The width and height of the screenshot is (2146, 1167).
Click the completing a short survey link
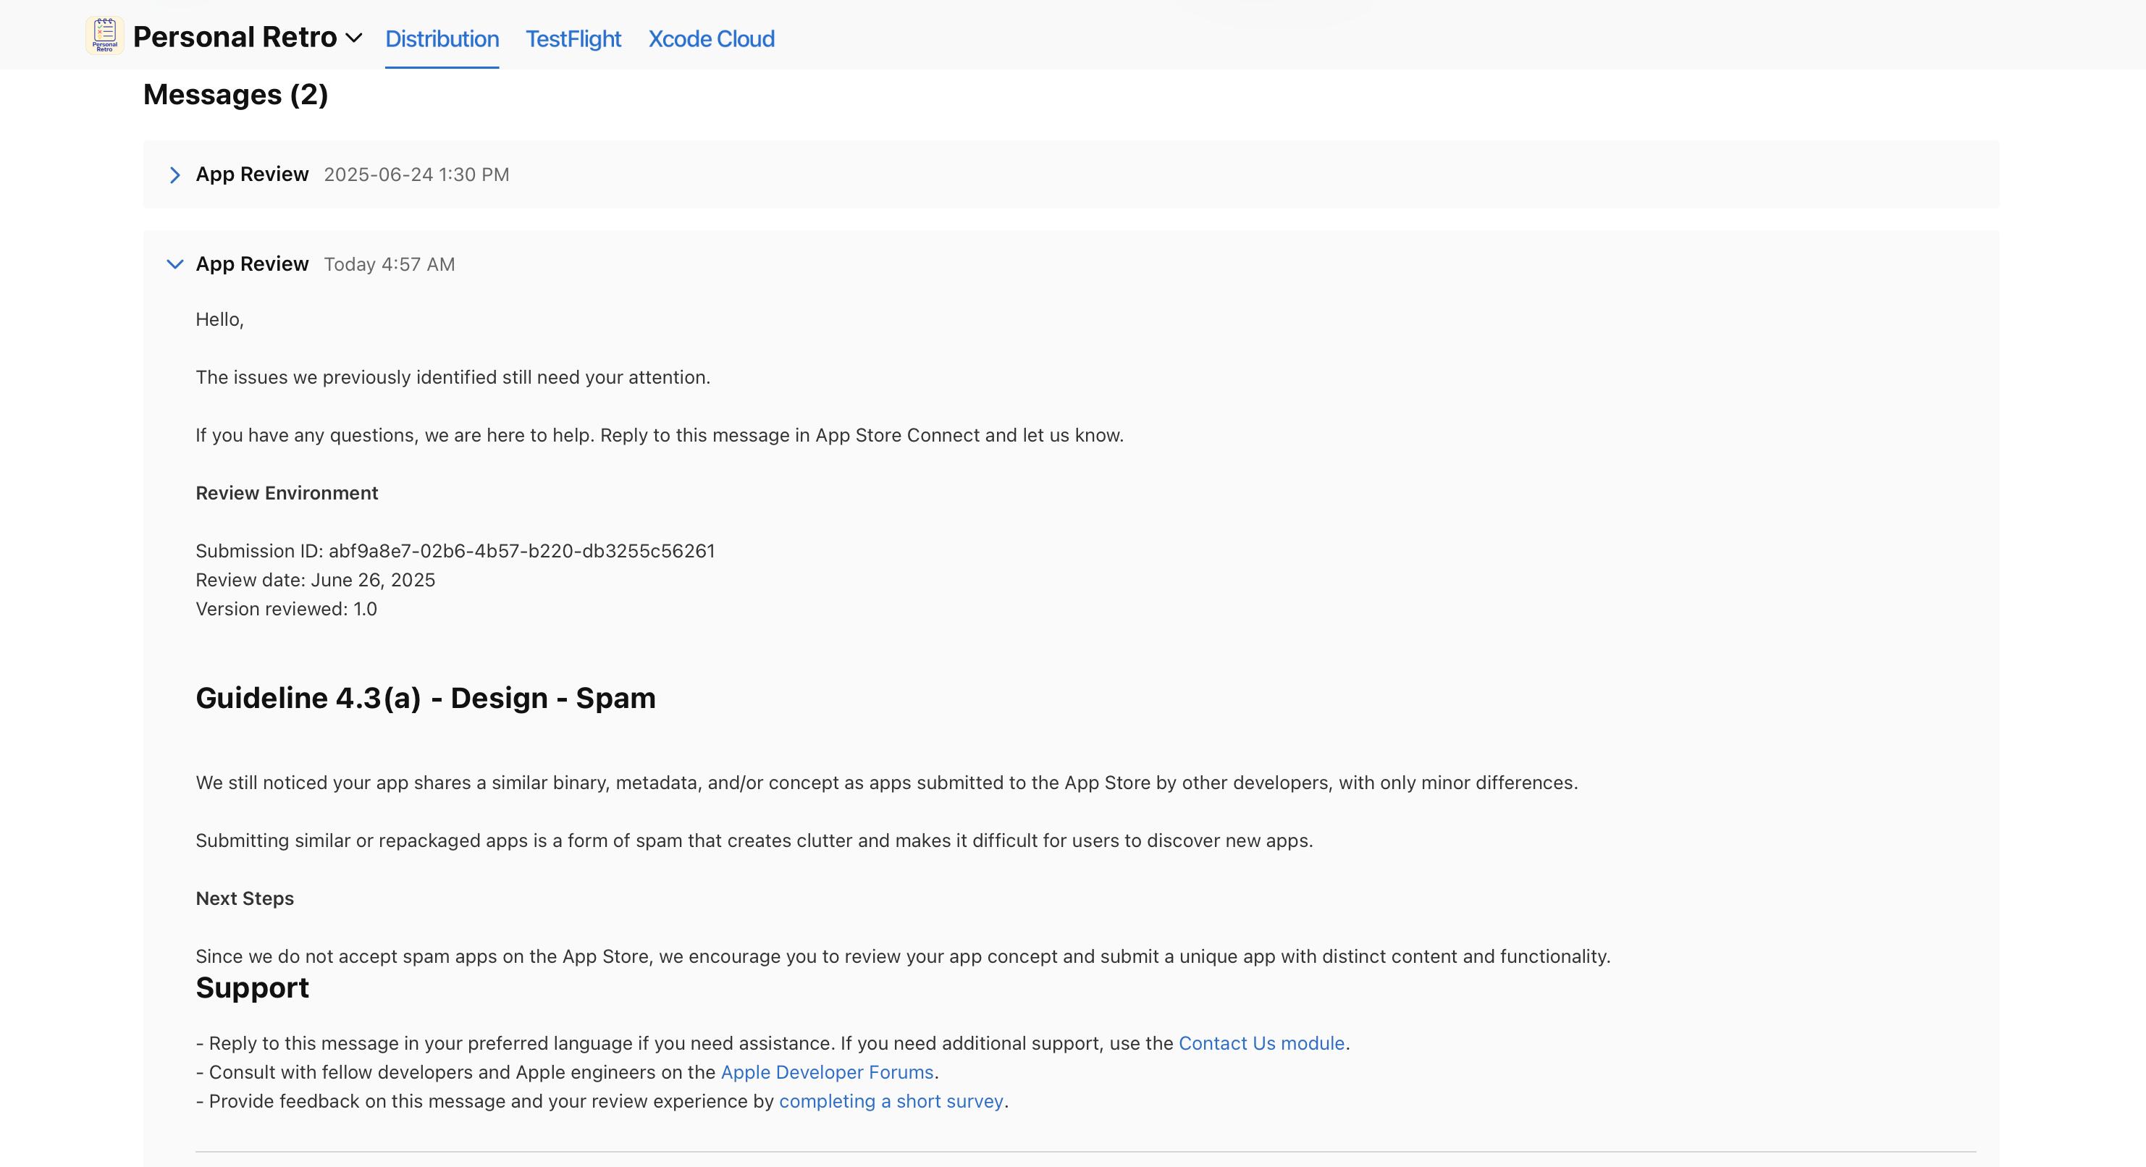(891, 1101)
